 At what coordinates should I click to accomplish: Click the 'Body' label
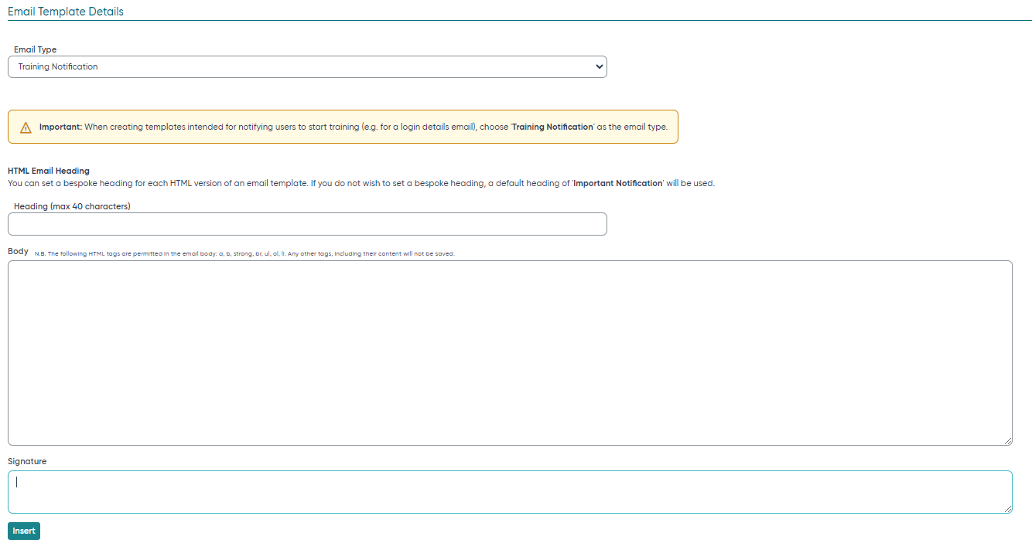coord(18,251)
